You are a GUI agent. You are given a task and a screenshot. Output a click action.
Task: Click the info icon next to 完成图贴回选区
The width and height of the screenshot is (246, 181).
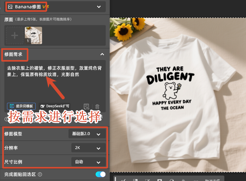(40, 175)
